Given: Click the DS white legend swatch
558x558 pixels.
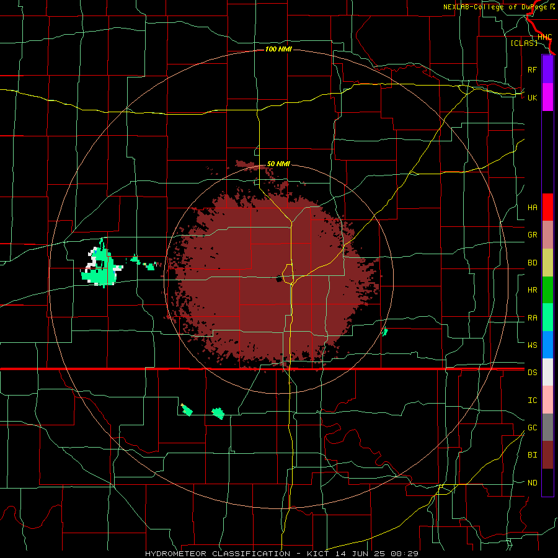Looking at the screenshot, I should point(547,372).
